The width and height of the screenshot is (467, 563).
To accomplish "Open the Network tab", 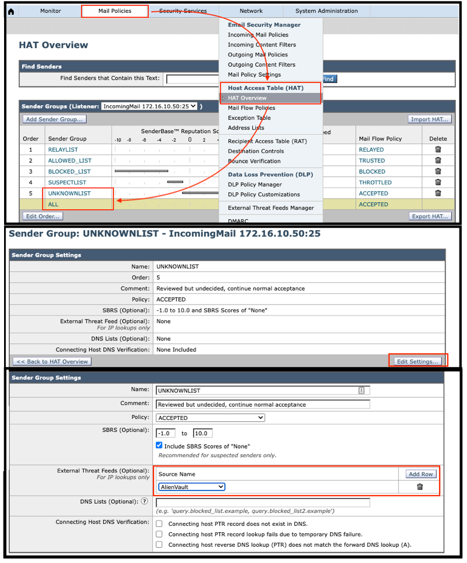I will pos(251,11).
